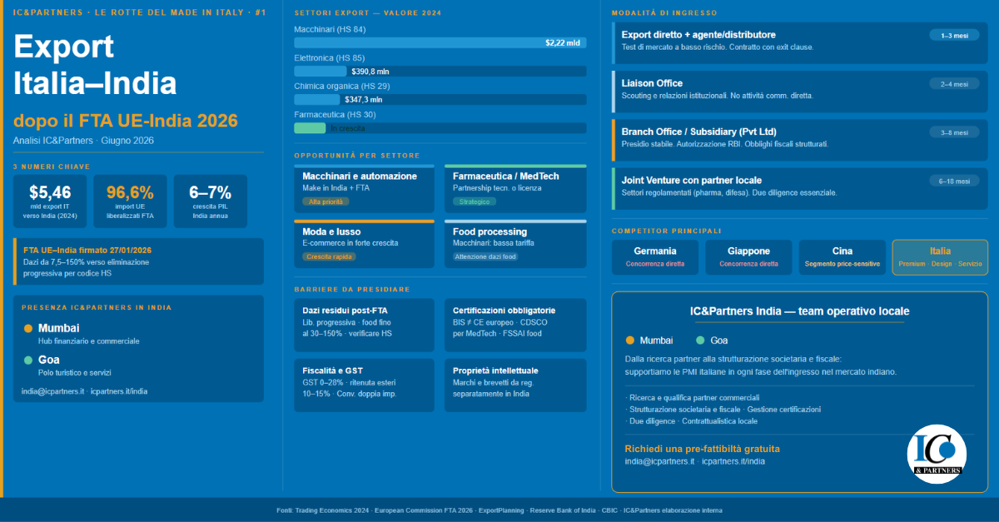Click the 'Crescita rapida' tag on Moda e lusso
Viewport: 999px width, 522px height.
pyautogui.click(x=329, y=256)
